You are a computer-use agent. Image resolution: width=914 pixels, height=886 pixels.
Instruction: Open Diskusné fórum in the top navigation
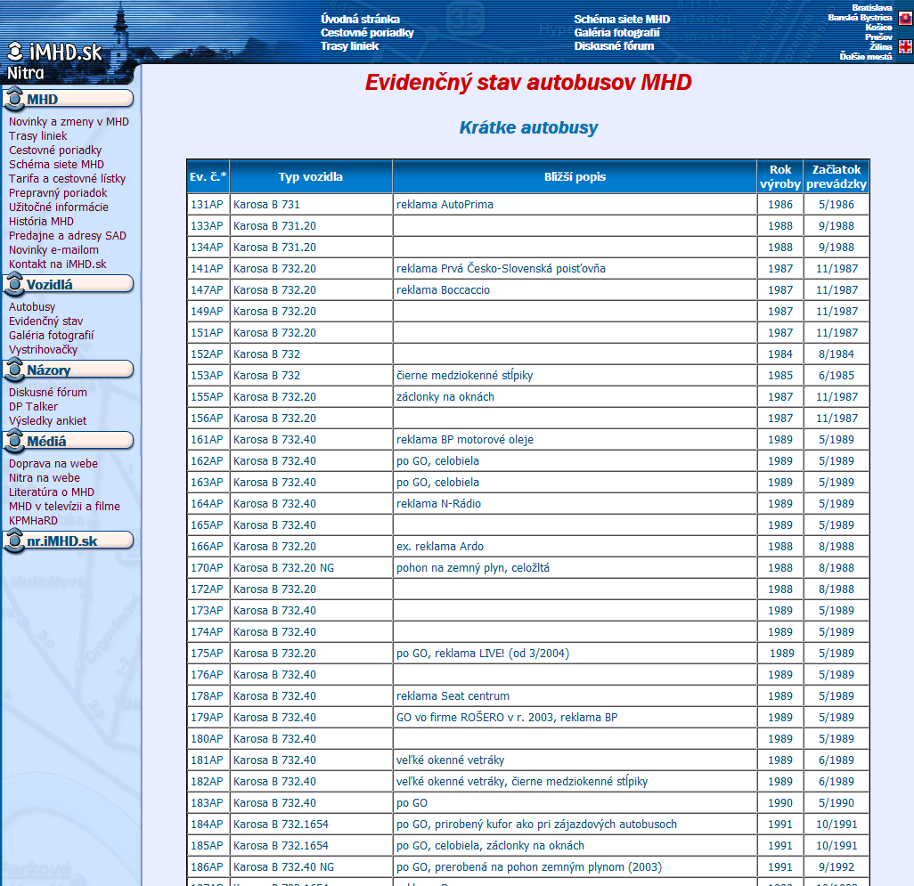coord(614,46)
